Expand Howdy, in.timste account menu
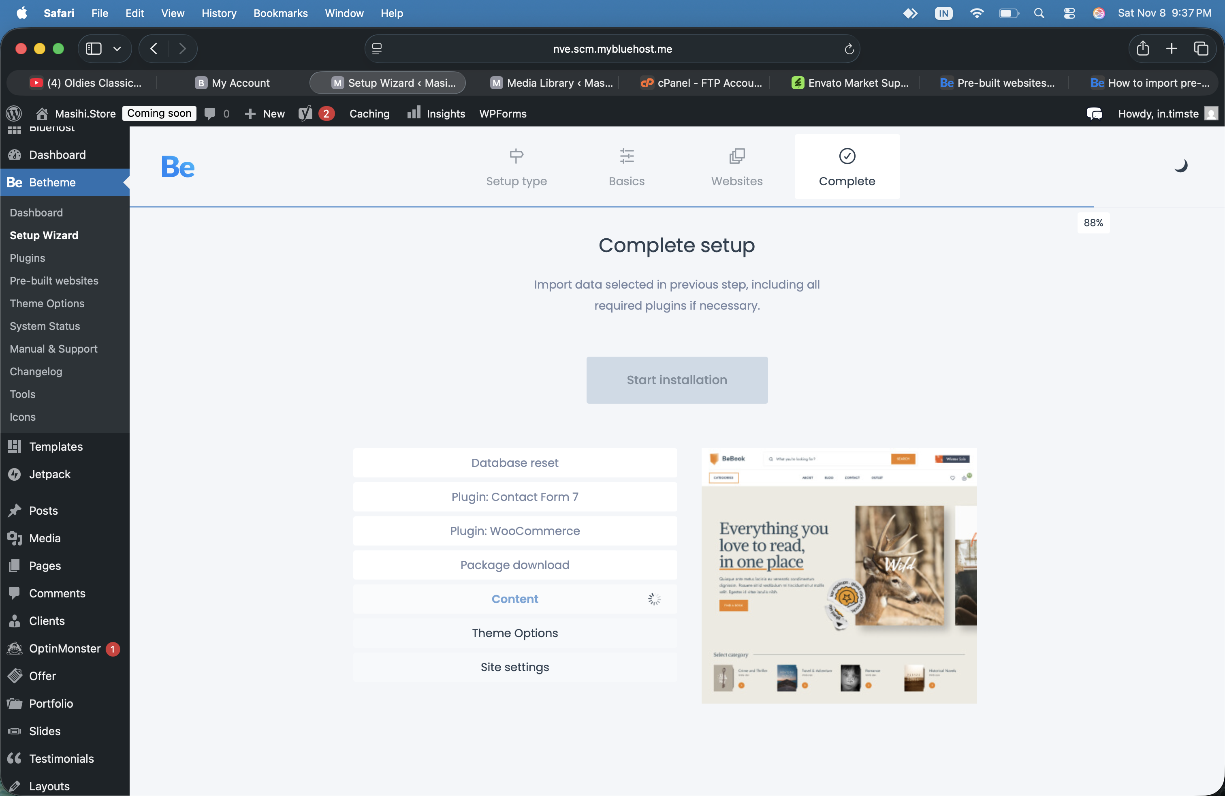The image size is (1225, 796). (1158, 113)
